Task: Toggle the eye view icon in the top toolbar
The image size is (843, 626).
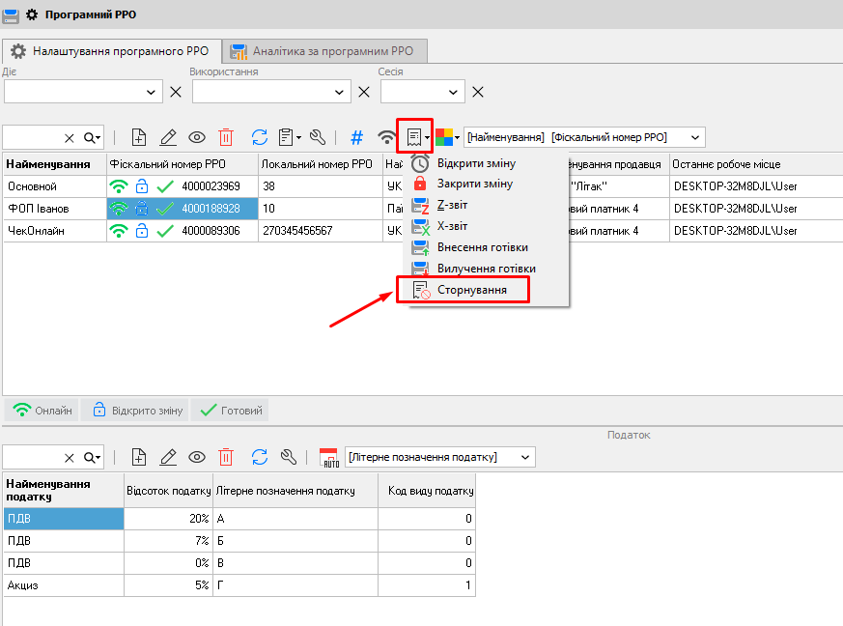Action: click(x=197, y=137)
